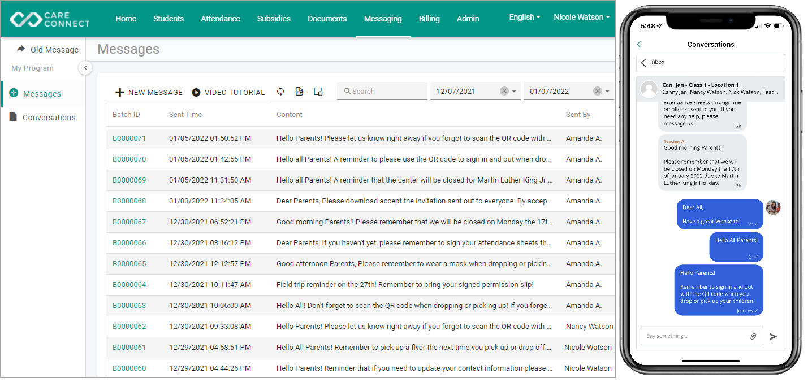Select Conversations in the sidebar
The width and height of the screenshot is (808, 382).
[x=49, y=118]
